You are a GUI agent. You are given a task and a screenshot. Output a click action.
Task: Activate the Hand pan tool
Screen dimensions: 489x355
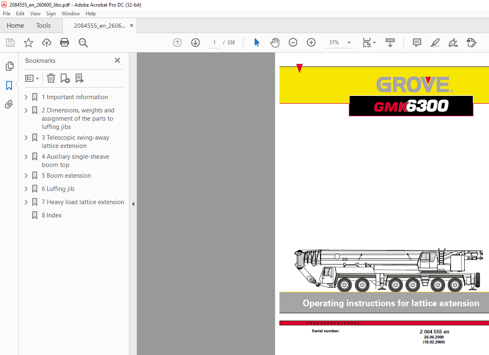pyautogui.click(x=275, y=43)
